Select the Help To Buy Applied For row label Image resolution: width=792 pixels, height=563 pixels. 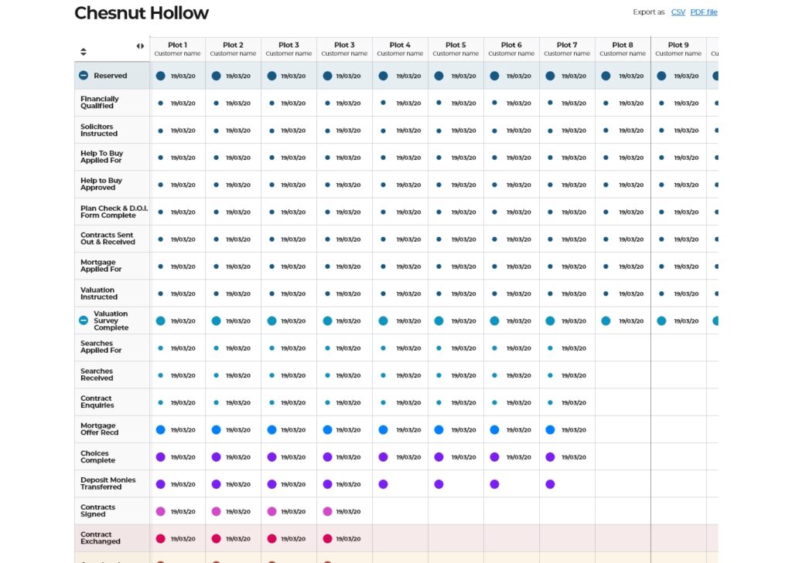coord(101,157)
